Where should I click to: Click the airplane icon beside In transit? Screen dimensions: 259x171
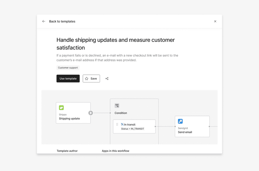[122, 124]
